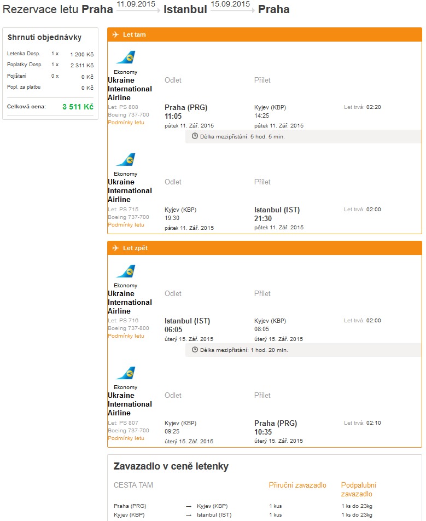426x521 pixels.
Task: Click the airplane icon beside Let tam
Action: pos(115,34)
